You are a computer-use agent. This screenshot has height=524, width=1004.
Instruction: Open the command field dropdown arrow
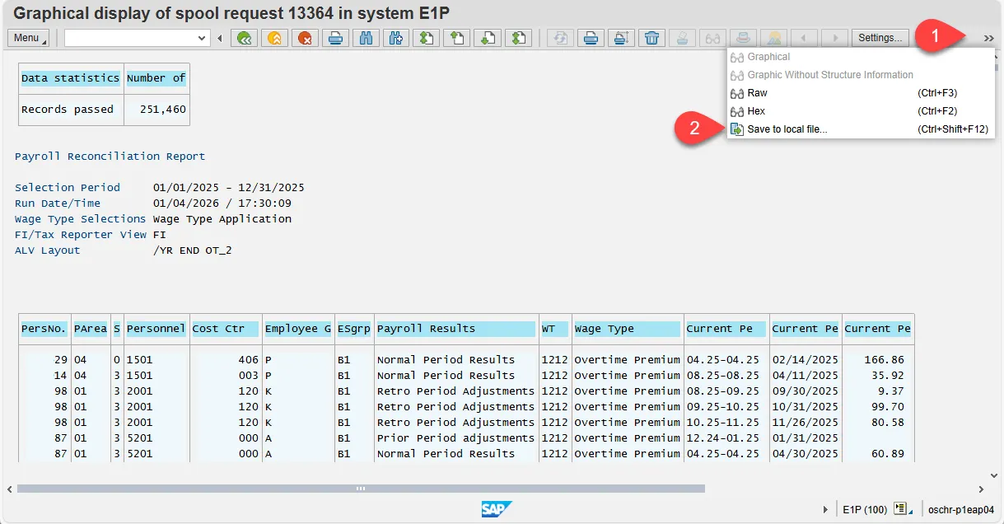coord(203,38)
